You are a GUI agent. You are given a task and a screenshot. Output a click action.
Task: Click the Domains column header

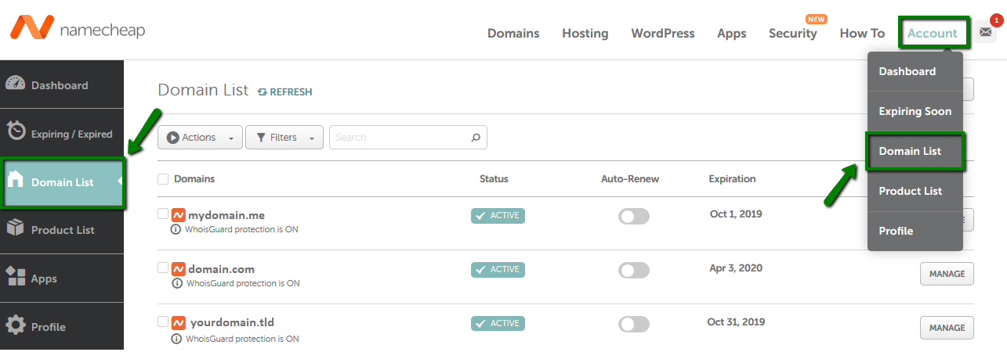coord(194,179)
